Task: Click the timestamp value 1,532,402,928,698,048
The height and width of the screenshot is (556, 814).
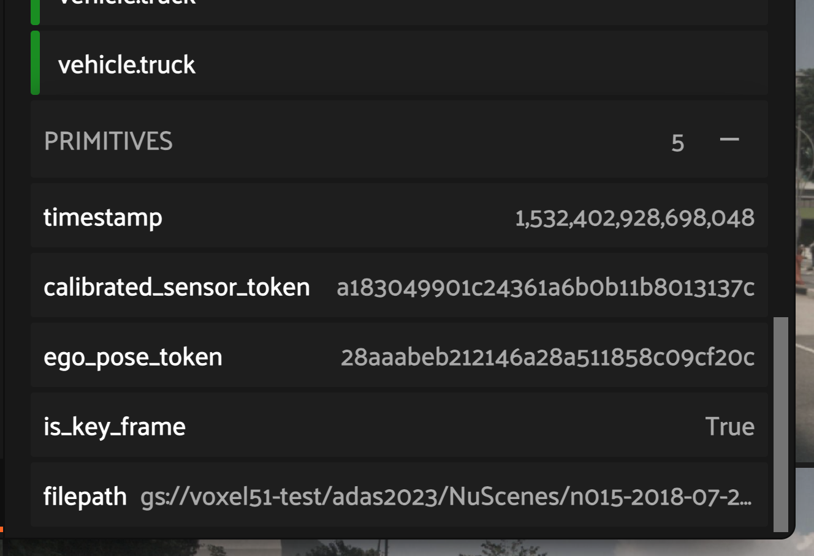Action: [x=634, y=217]
